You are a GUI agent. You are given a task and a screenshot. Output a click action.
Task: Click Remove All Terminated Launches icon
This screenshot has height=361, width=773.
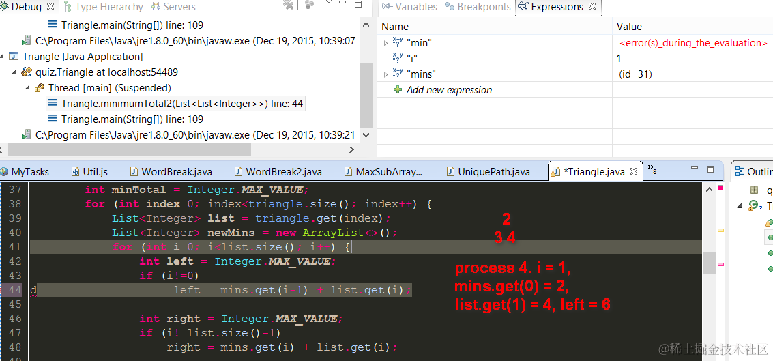pyautogui.click(x=289, y=5)
